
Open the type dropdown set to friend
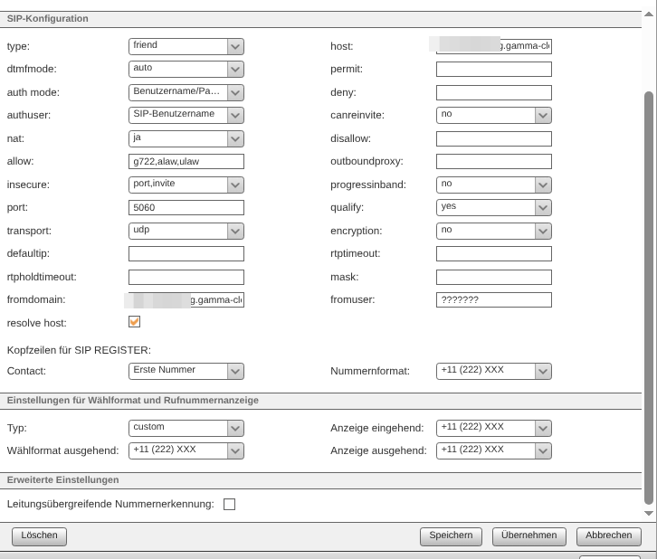[x=186, y=46]
